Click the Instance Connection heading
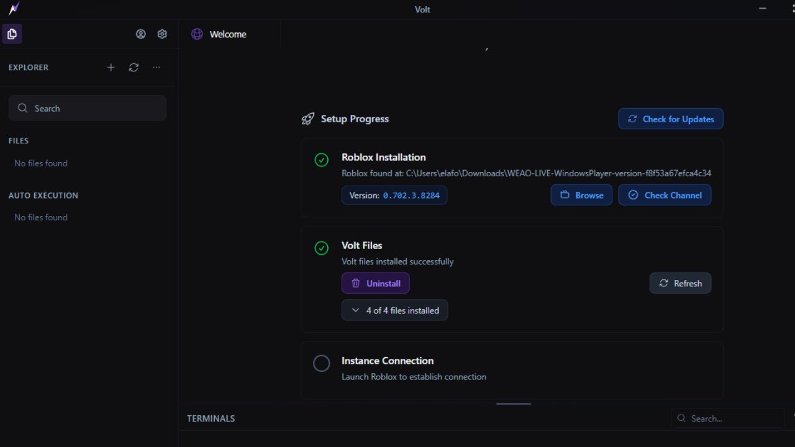Image resolution: width=795 pixels, height=447 pixels. pos(388,361)
